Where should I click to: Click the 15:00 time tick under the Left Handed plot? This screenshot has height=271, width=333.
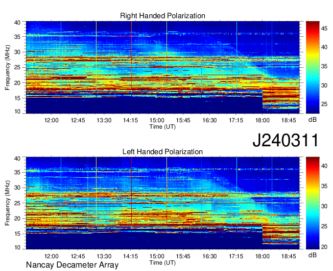coord(157,256)
